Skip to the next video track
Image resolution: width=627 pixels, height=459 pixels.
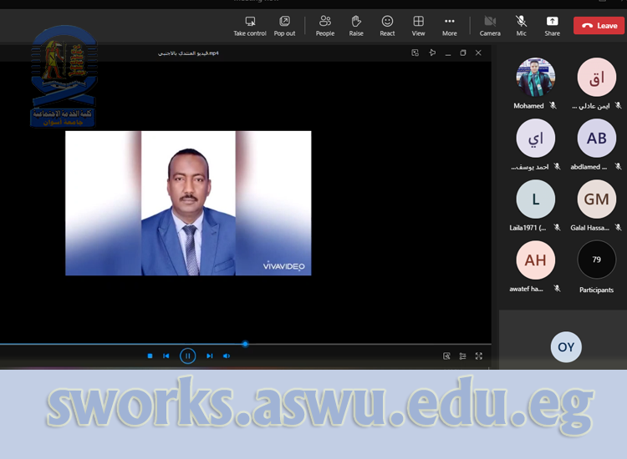point(210,356)
